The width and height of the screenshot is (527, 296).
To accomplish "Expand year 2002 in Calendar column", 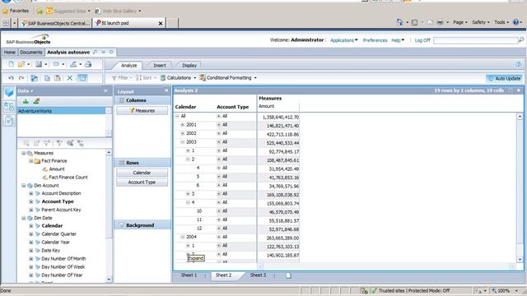I will [x=183, y=133].
